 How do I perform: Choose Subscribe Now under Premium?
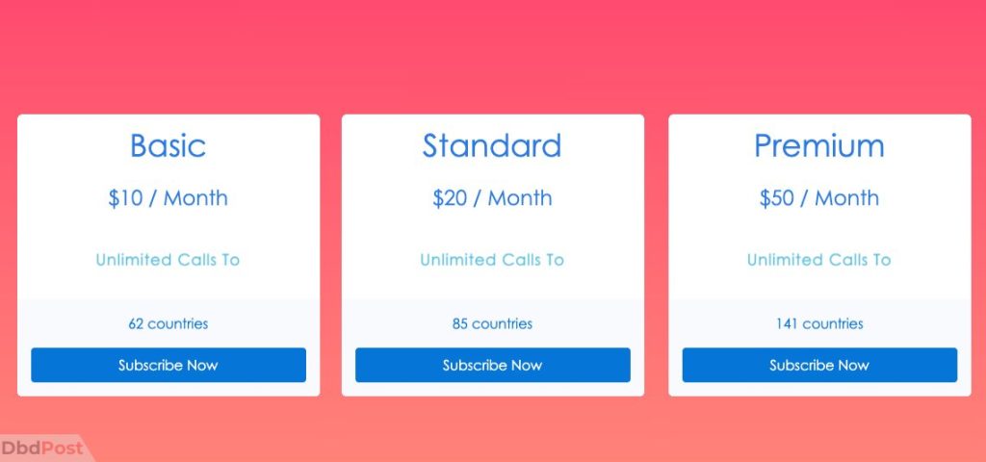click(x=819, y=365)
